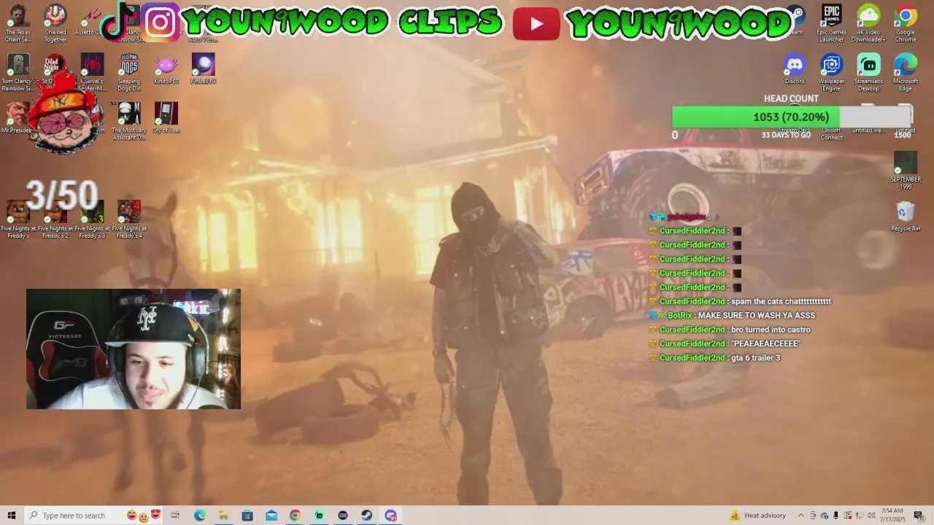The width and height of the screenshot is (934, 525).
Task: Open Task View on taskbar
Action: [175, 516]
